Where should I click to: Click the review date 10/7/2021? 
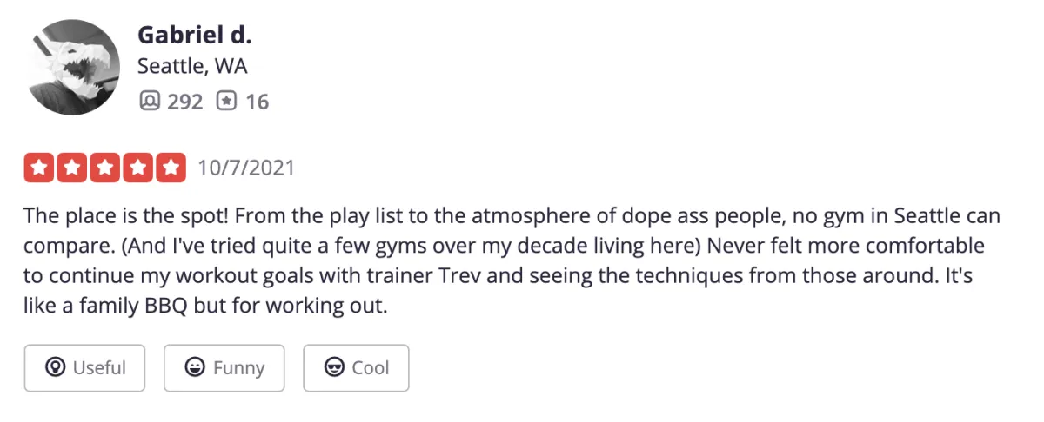tap(246, 168)
